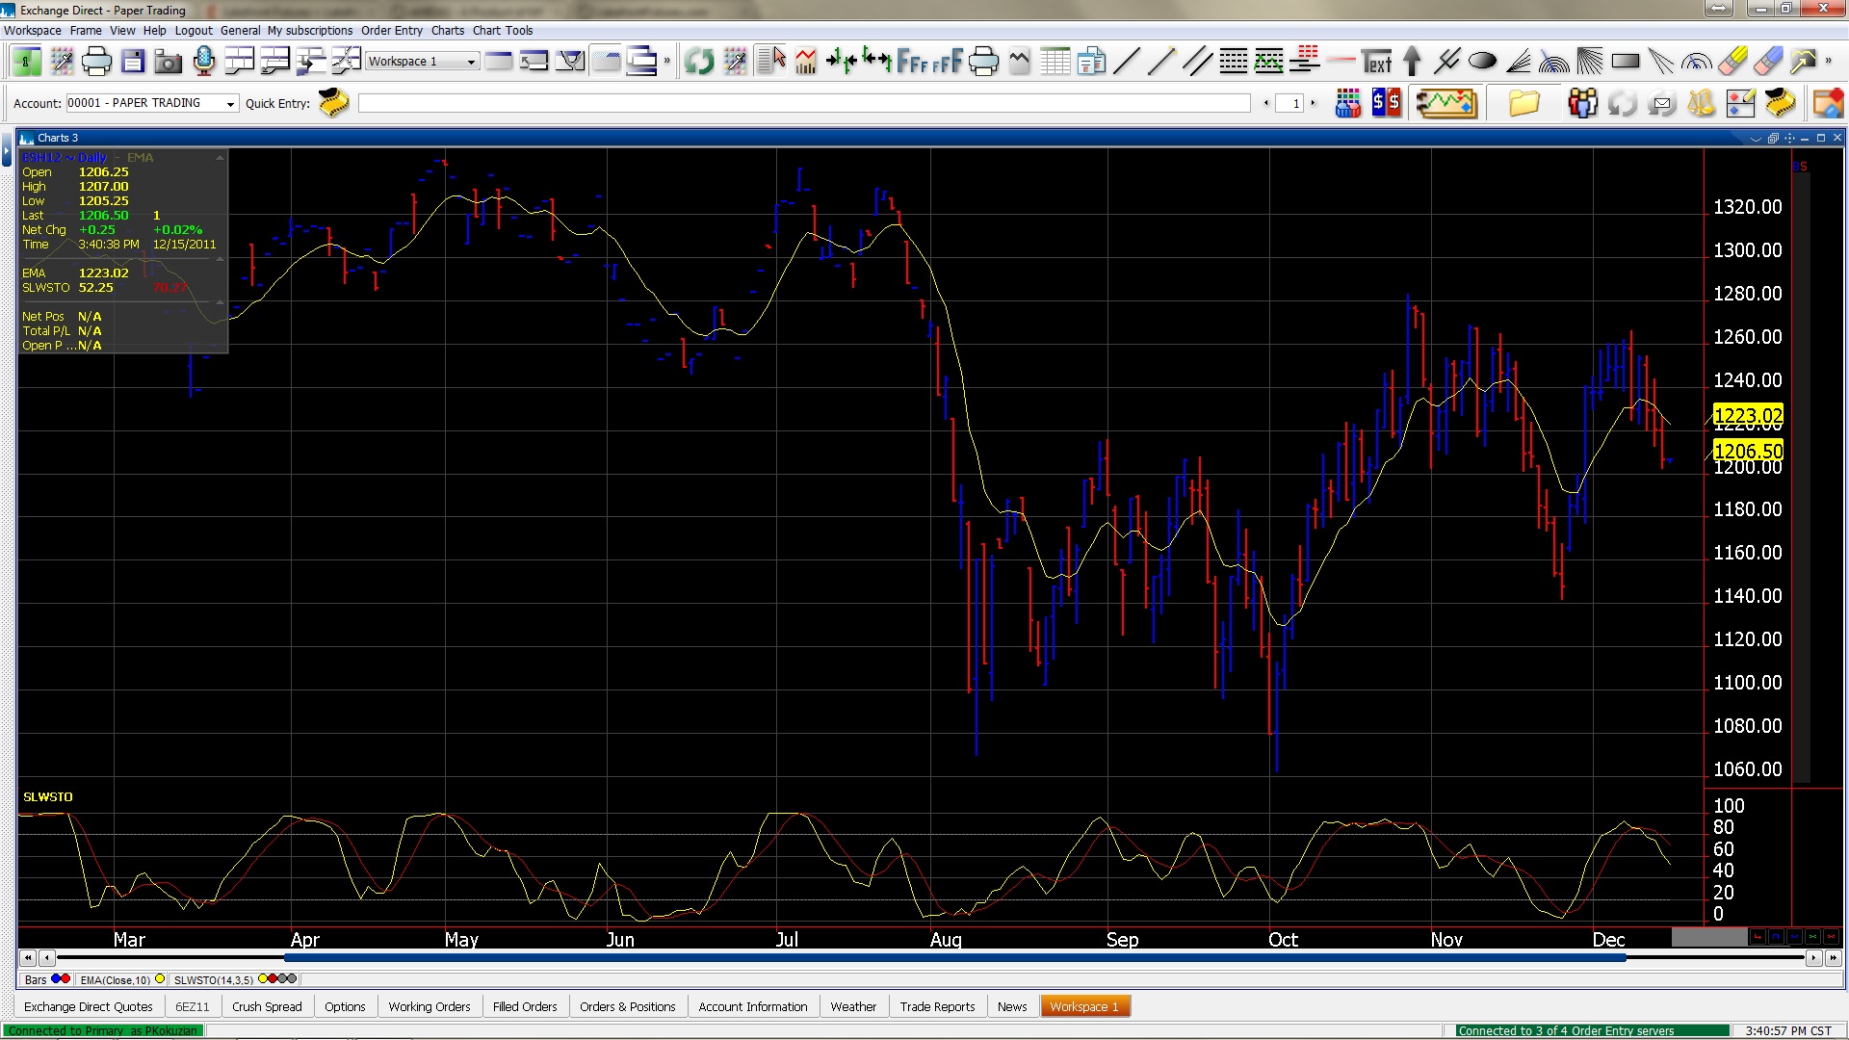
Task: Switch to the 6EZ11 tab
Action: pos(192,1006)
